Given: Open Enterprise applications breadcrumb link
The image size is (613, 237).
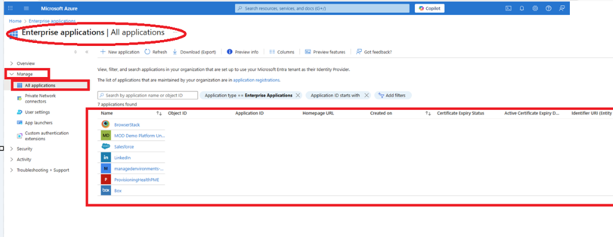Looking at the screenshot, I should 52,21.
